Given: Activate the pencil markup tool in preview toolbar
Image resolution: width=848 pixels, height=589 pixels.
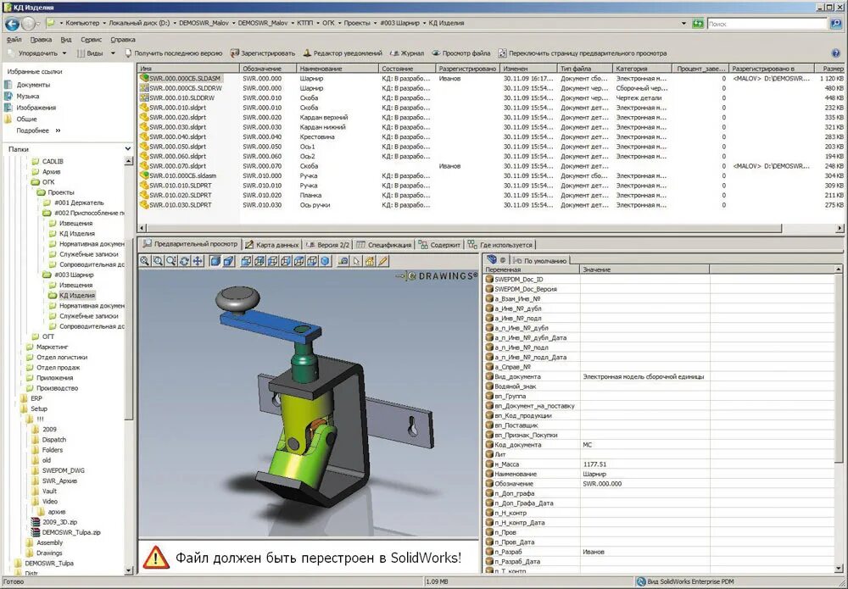Looking at the screenshot, I should coord(383,261).
